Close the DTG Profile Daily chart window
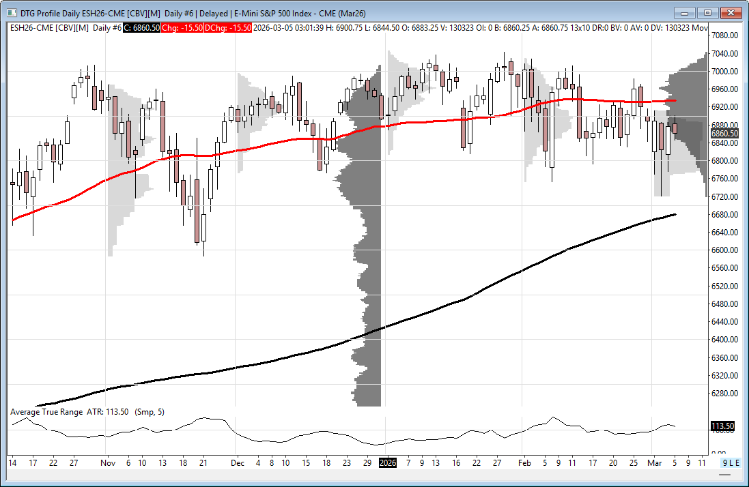 pos(731,12)
